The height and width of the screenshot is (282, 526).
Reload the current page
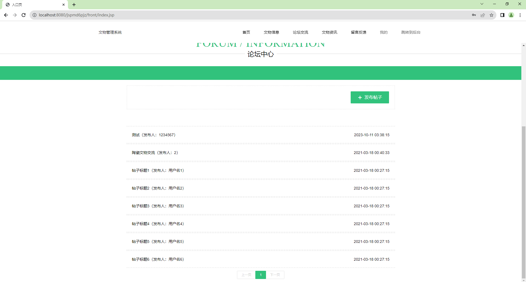[24, 15]
